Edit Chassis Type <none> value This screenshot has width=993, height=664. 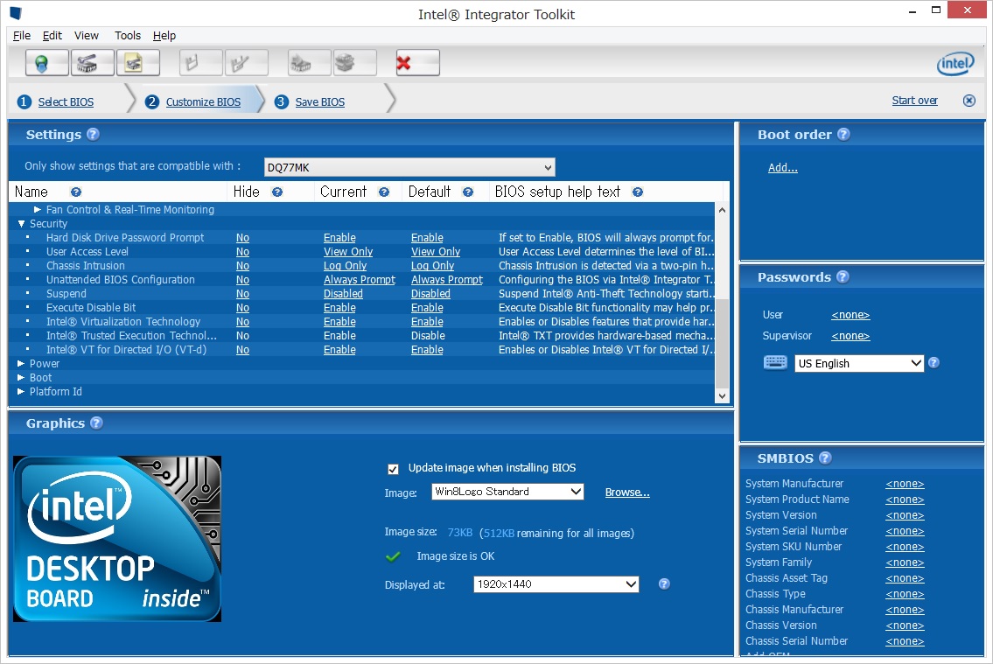905,594
